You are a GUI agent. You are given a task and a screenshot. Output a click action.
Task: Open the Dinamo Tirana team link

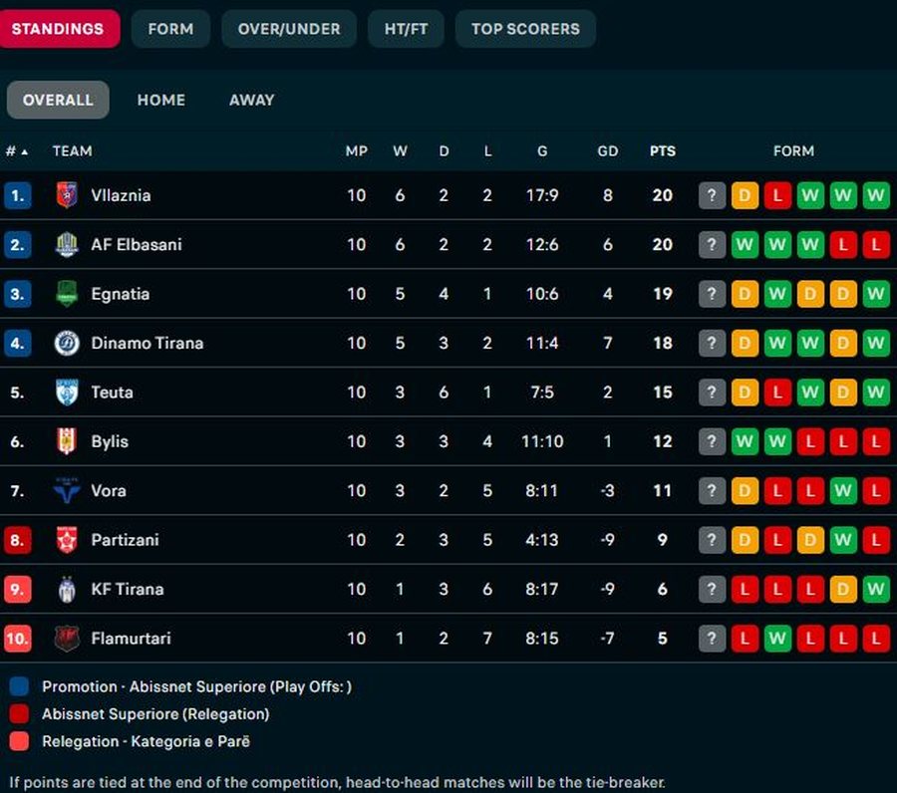tap(147, 343)
